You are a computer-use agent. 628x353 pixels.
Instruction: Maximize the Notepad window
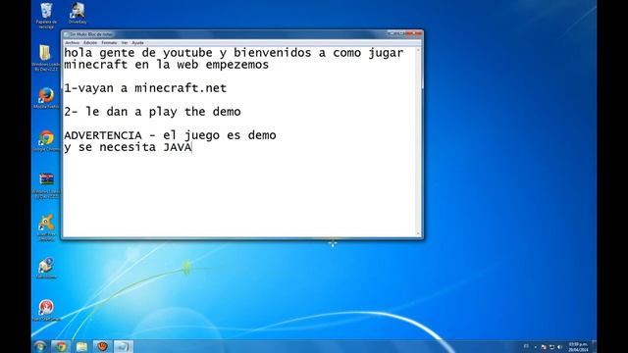tap(400, 33)
